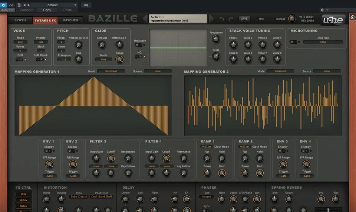Click the host Compare button
The width and height of the screenshot is (356, 212).
[x=26, y=10]
